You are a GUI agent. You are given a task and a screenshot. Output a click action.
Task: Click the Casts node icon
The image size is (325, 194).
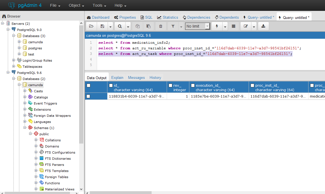point(30,91)
